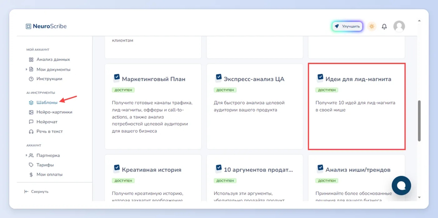Click ДОСТУПЕН badge on 10 аргументов
The width and height of the screenshot is (438, 218).
[225, 181]
